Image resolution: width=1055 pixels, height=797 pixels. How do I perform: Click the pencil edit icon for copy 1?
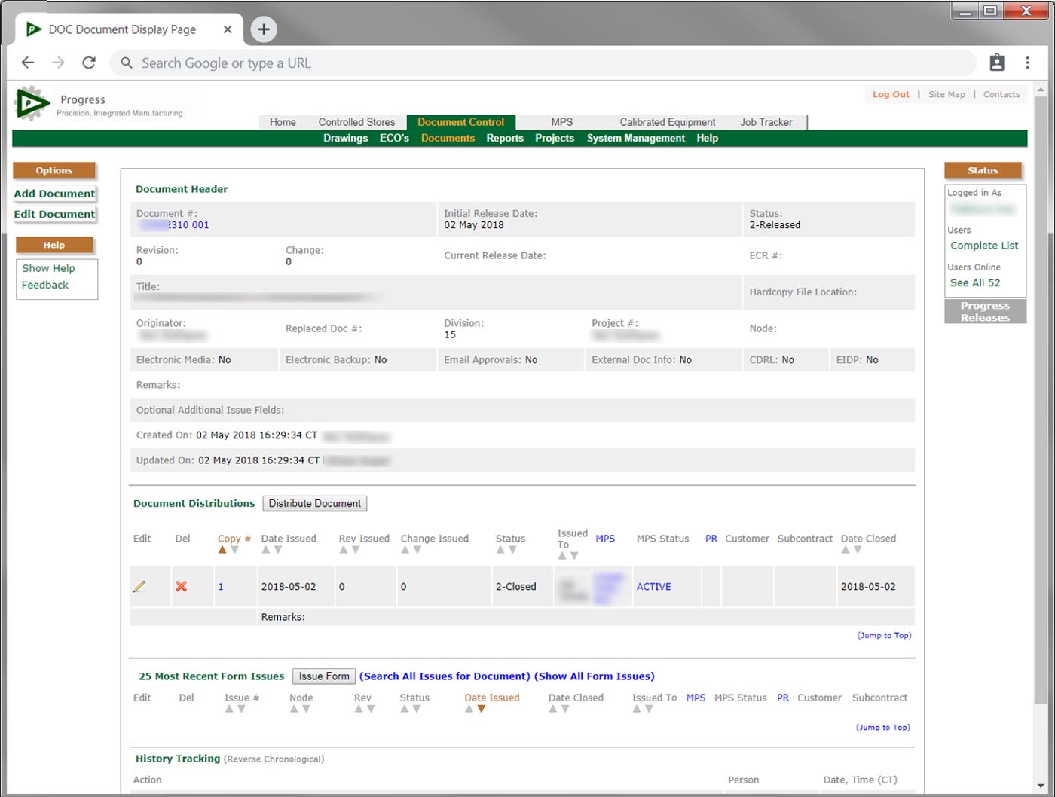pos(139,587)
